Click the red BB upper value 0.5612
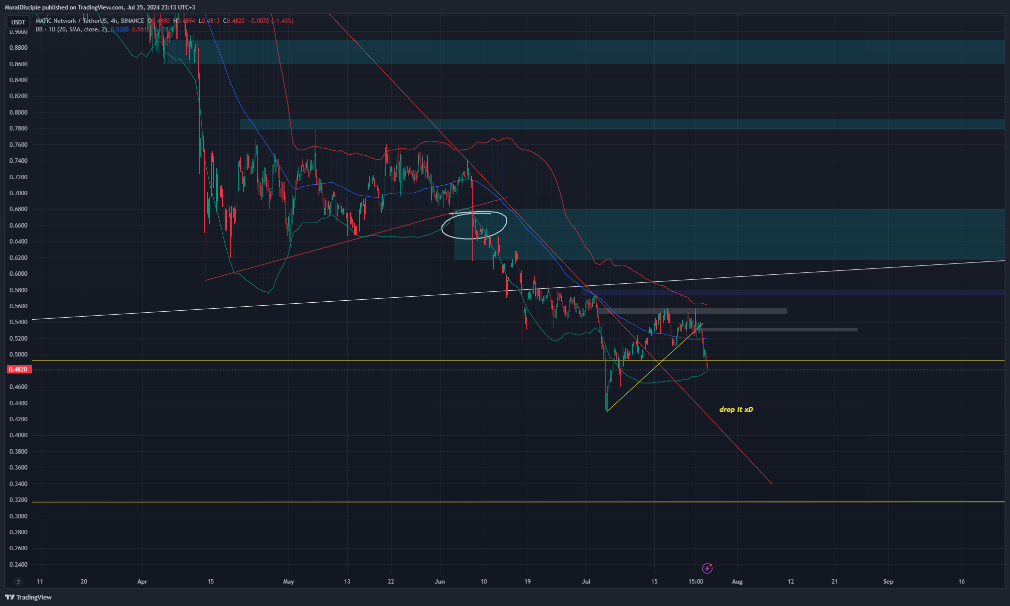 point(141,29)
